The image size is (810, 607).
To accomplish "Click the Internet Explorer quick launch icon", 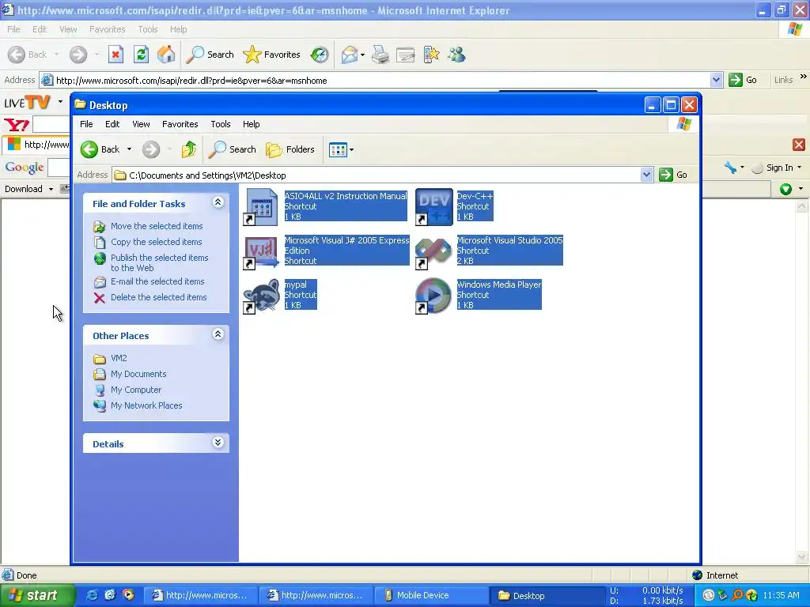I will tap(92, 595).
